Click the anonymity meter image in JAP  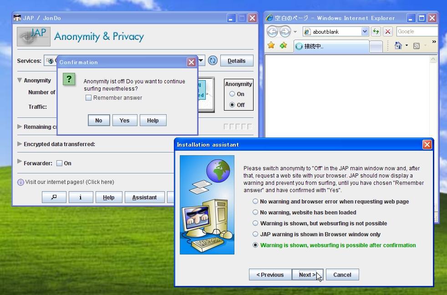coord(206,95)
